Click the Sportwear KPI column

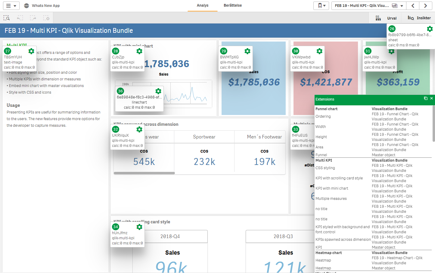204,152
